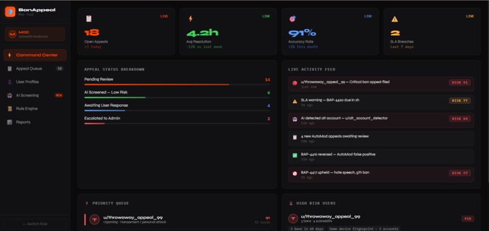Click the Appeal Queue clipboard icon

(x=10, y=69)
